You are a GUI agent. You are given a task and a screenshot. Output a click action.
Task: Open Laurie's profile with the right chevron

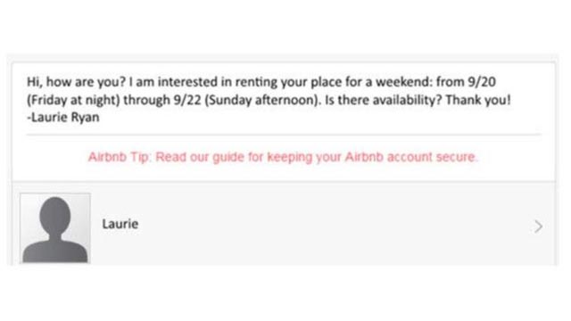[538, 226]
